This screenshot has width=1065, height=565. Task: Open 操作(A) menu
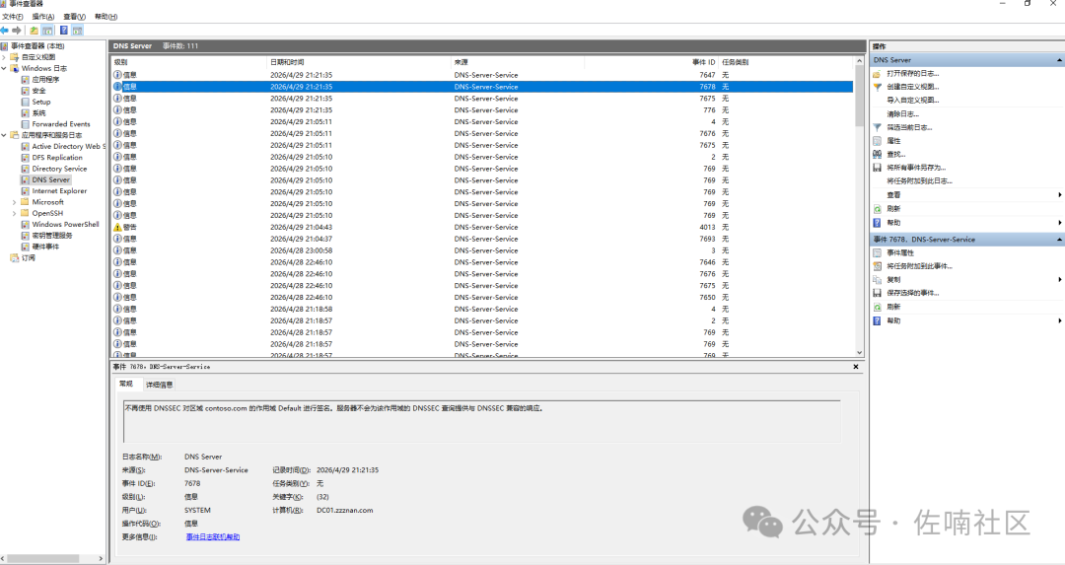(x=43, y=17)
